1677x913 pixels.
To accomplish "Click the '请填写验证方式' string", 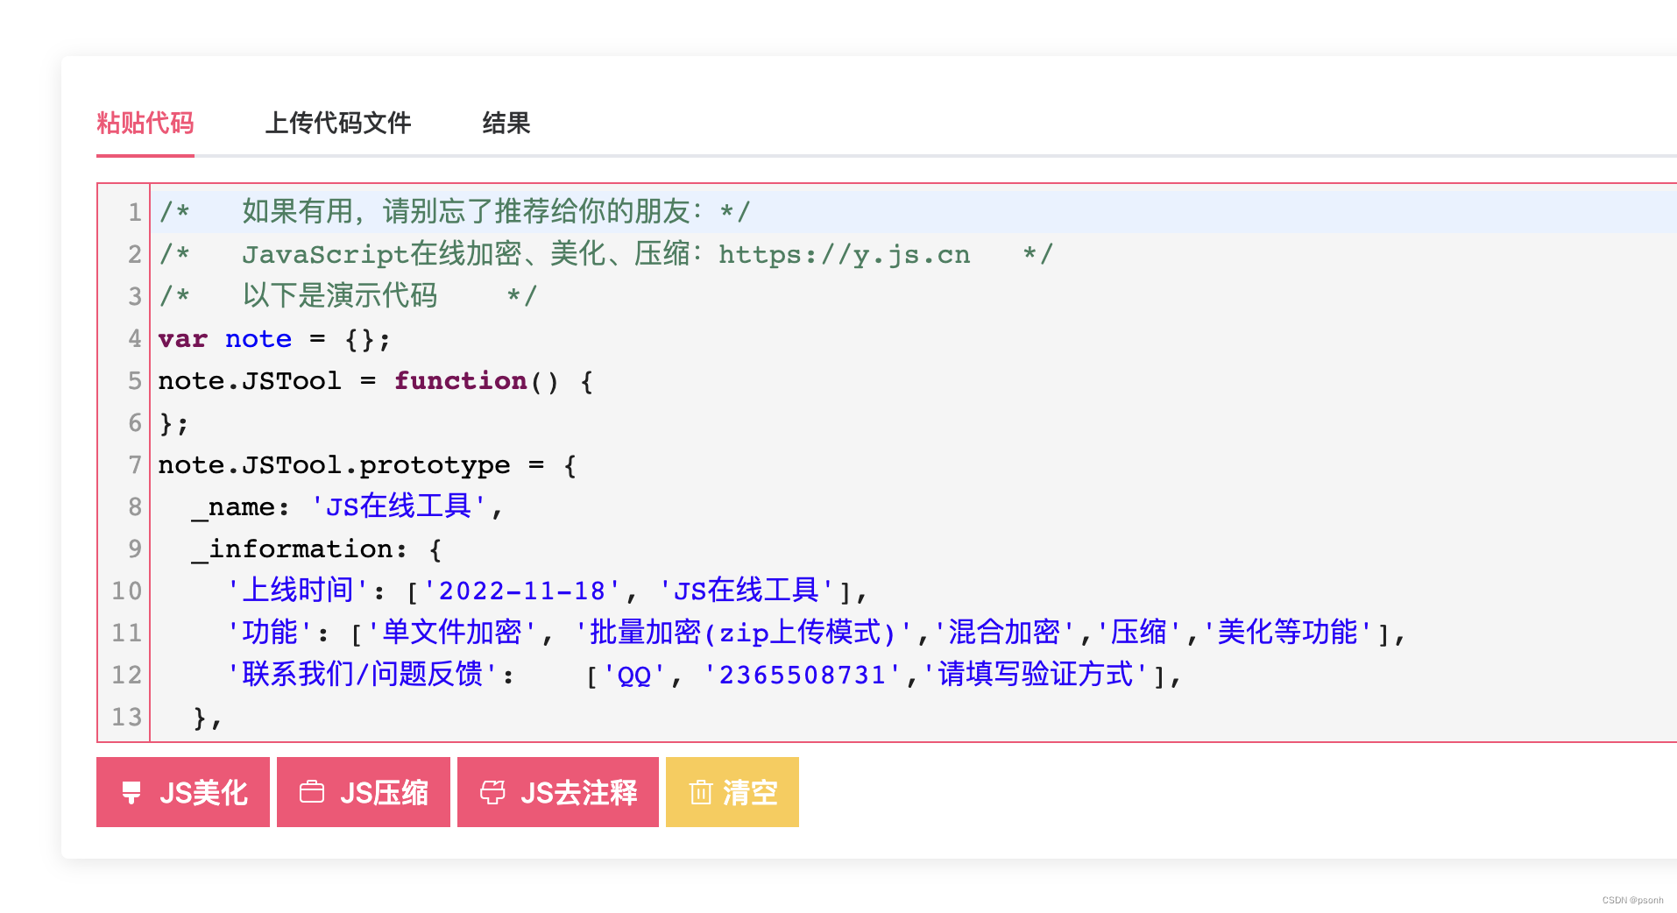I will [1036, 675].
